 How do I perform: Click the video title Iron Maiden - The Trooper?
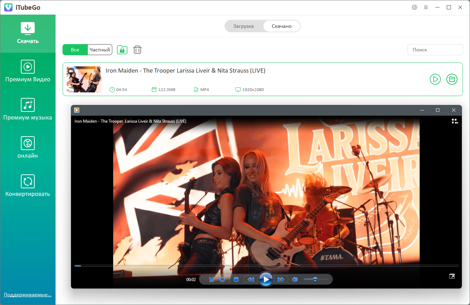[185, 71]
